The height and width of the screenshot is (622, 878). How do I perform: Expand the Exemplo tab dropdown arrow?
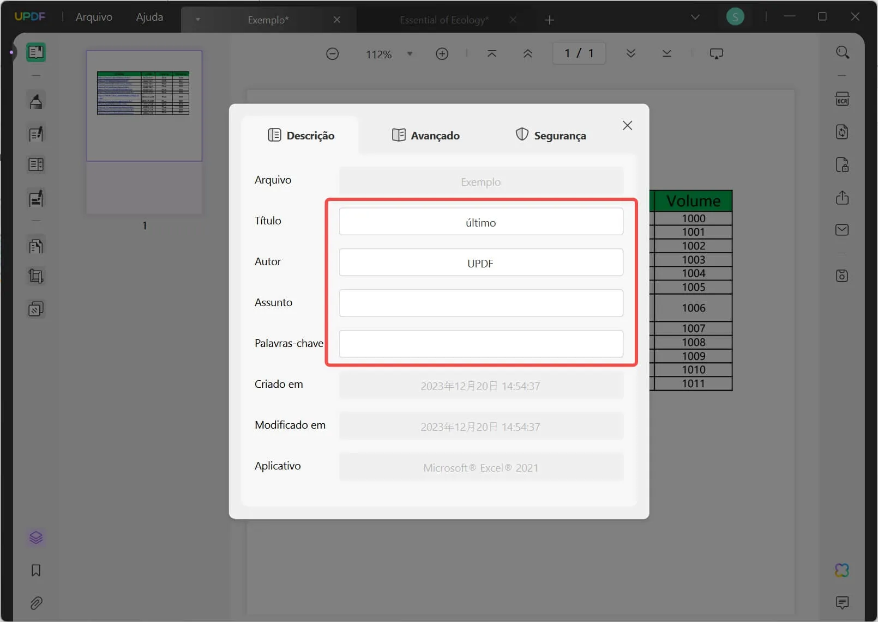198,20
